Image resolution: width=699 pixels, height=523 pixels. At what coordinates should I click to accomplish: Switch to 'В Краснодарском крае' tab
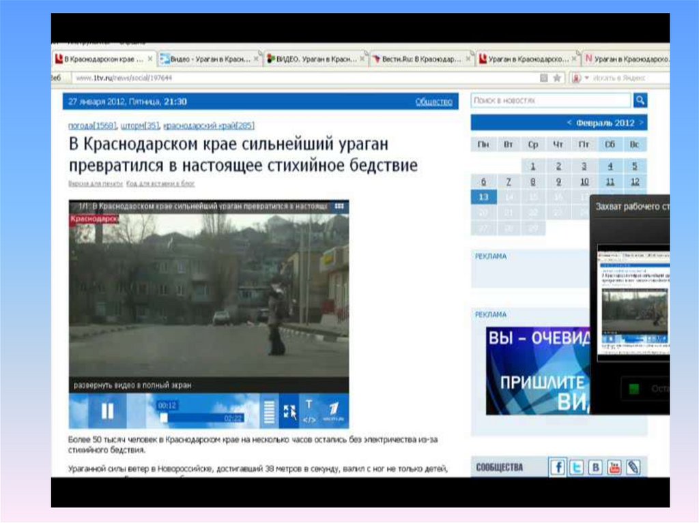(x=104, y=59)
